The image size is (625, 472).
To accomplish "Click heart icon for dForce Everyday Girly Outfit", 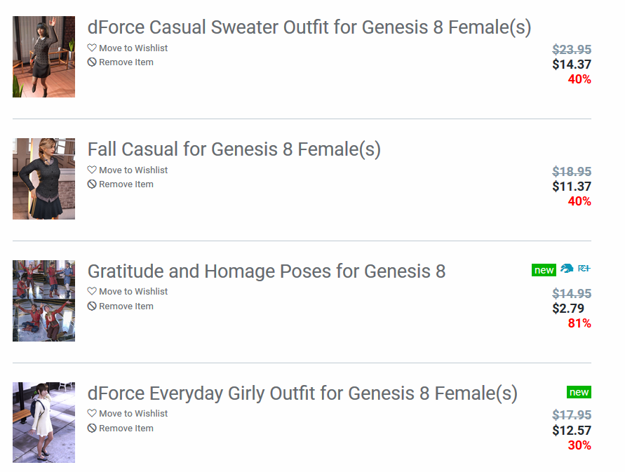I will tap(92, 414).
